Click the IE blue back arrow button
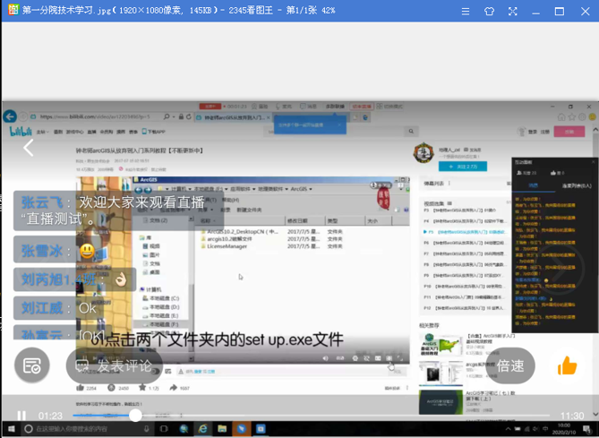The width and height of the screenshot is (599, 438). coord(10,116)
